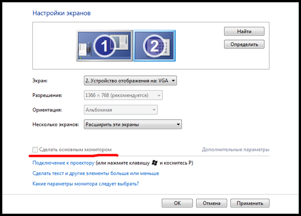301x216 pixels.
Task: Open the Ориентация orientation dropdown
Action: 120,110
